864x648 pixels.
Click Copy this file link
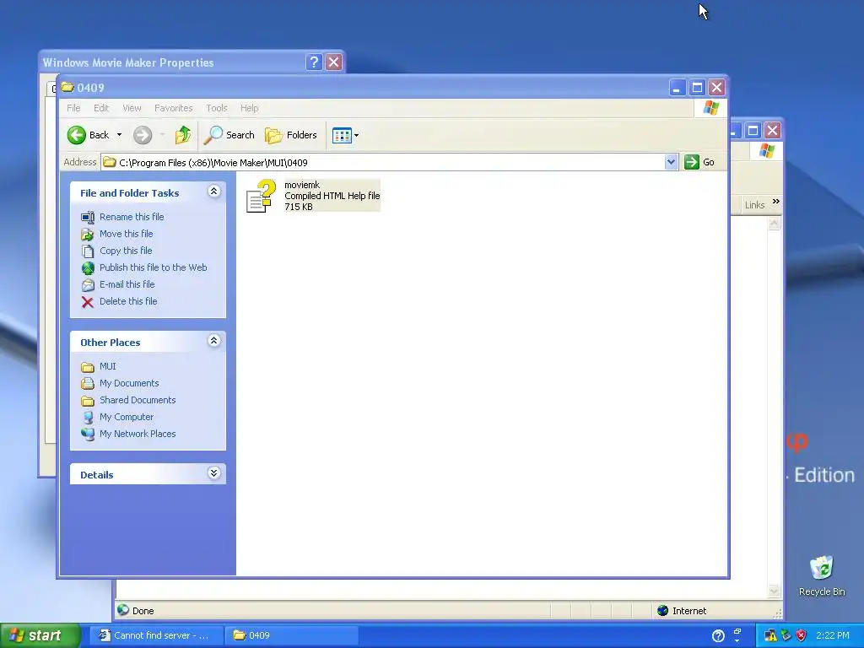click(126, 251)
